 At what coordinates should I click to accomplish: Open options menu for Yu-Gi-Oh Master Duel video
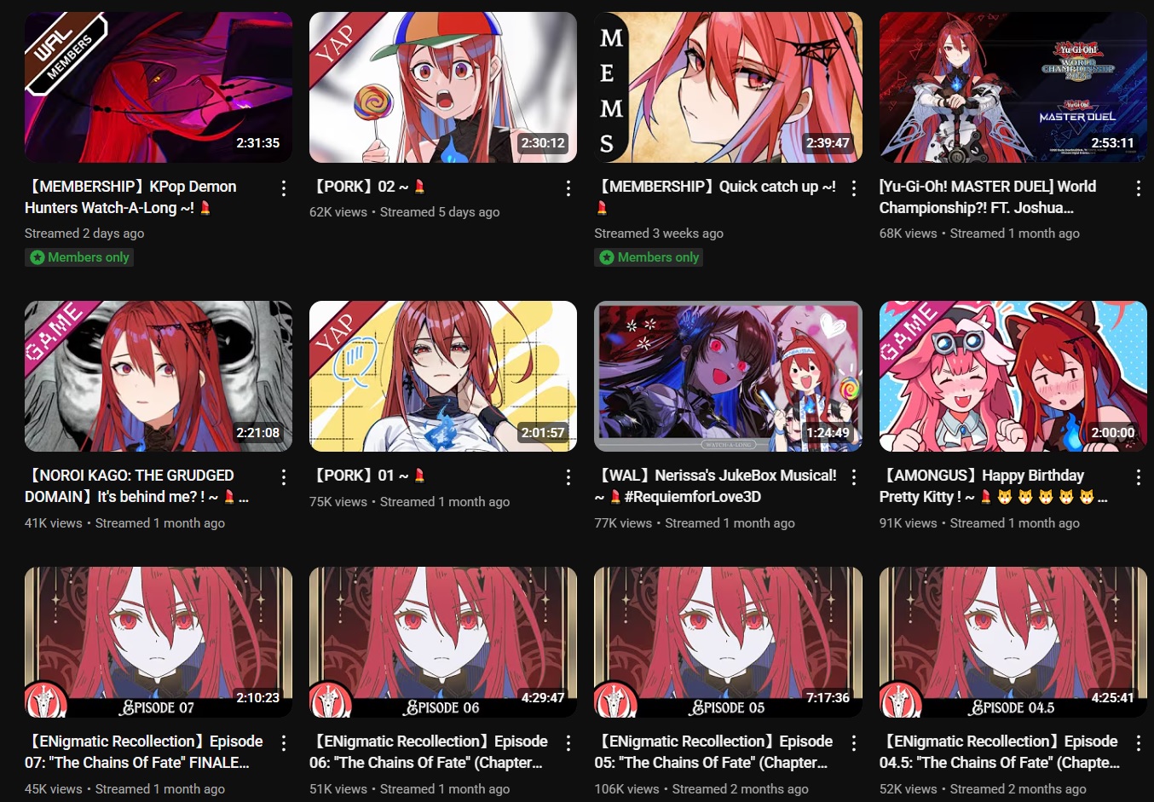[x=1139, y=188]
